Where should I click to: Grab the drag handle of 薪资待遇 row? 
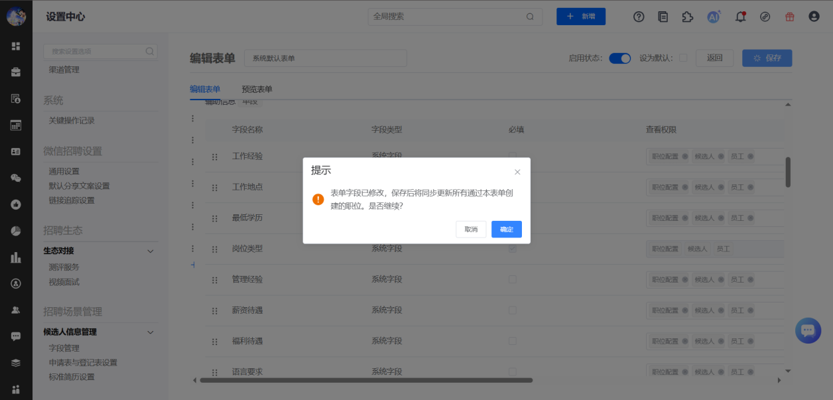tap(214, 310)
